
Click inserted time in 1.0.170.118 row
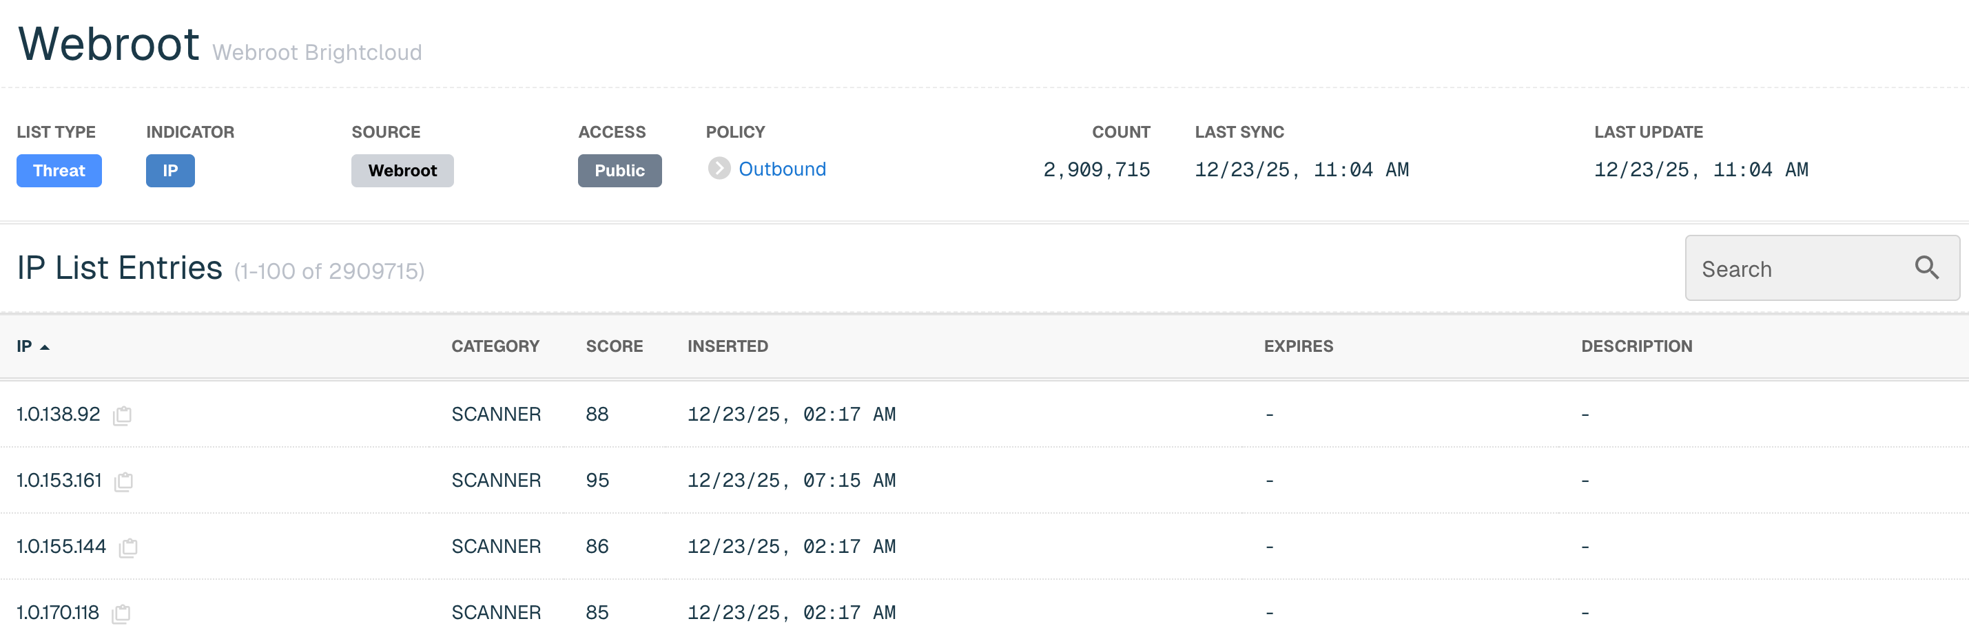click(x=791, y=613)
